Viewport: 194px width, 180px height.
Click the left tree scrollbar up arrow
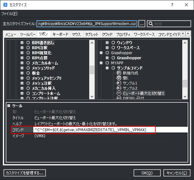click(92, 43)
